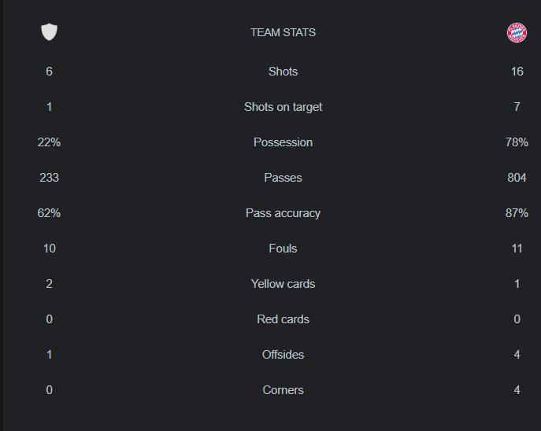Click Bayern's 87% pass accuracy value
The width and height of the screenshot is (541, 431).
coord(517,213)
